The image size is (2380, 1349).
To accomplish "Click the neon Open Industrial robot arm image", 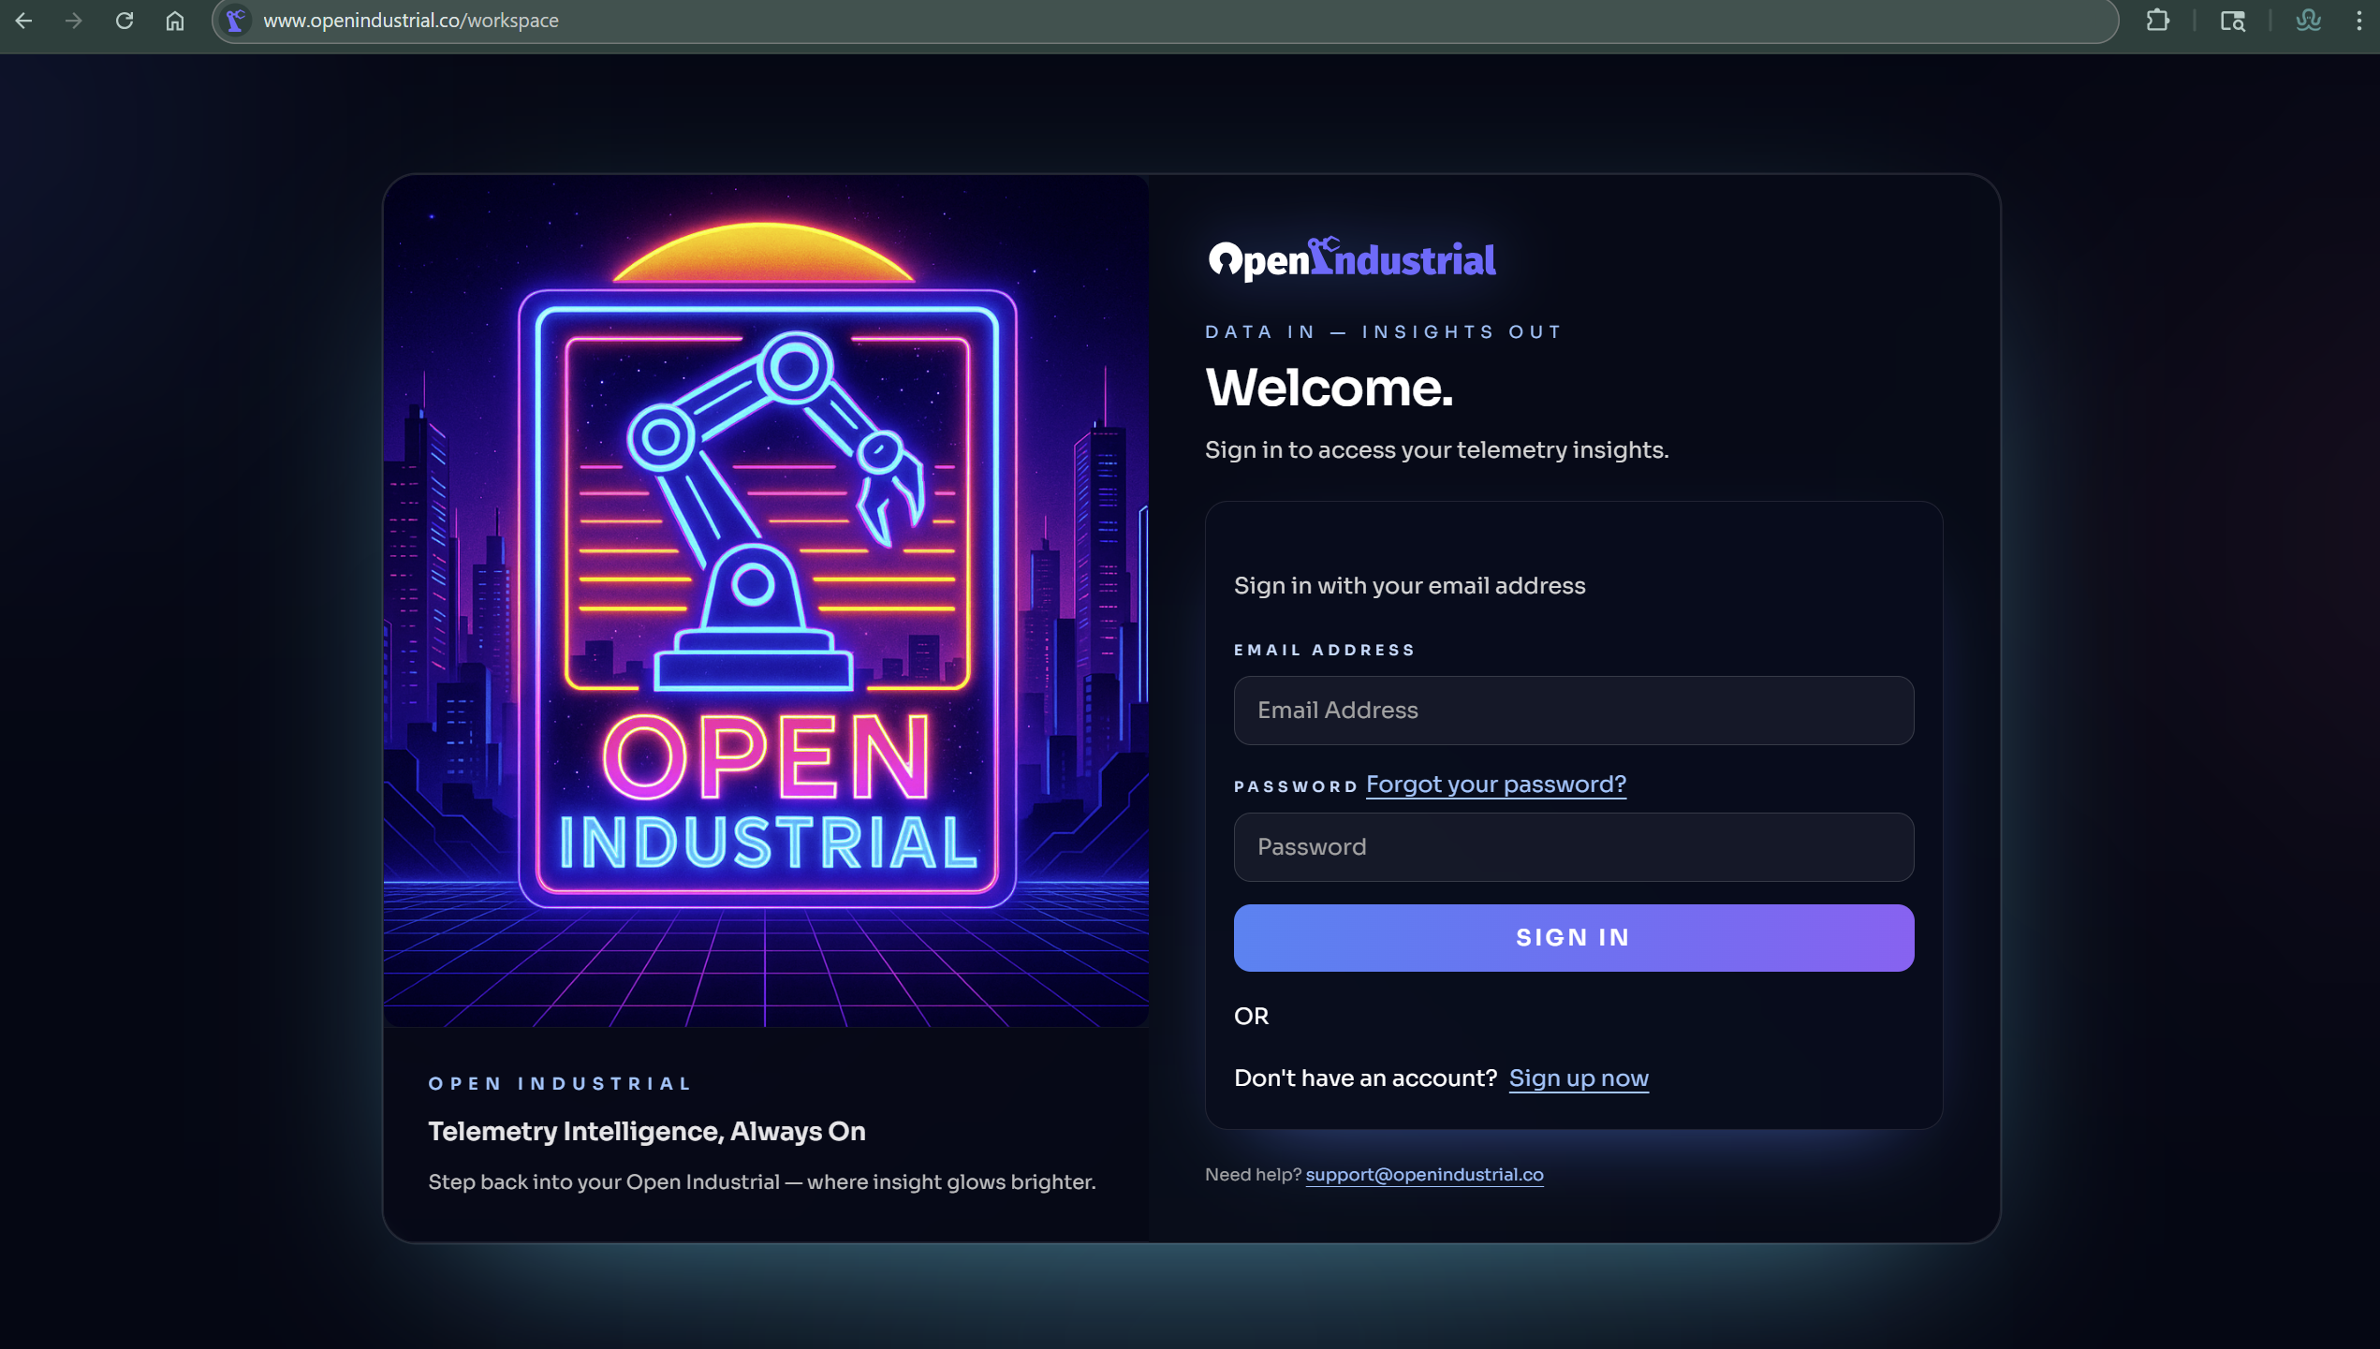I will (766, 601).
